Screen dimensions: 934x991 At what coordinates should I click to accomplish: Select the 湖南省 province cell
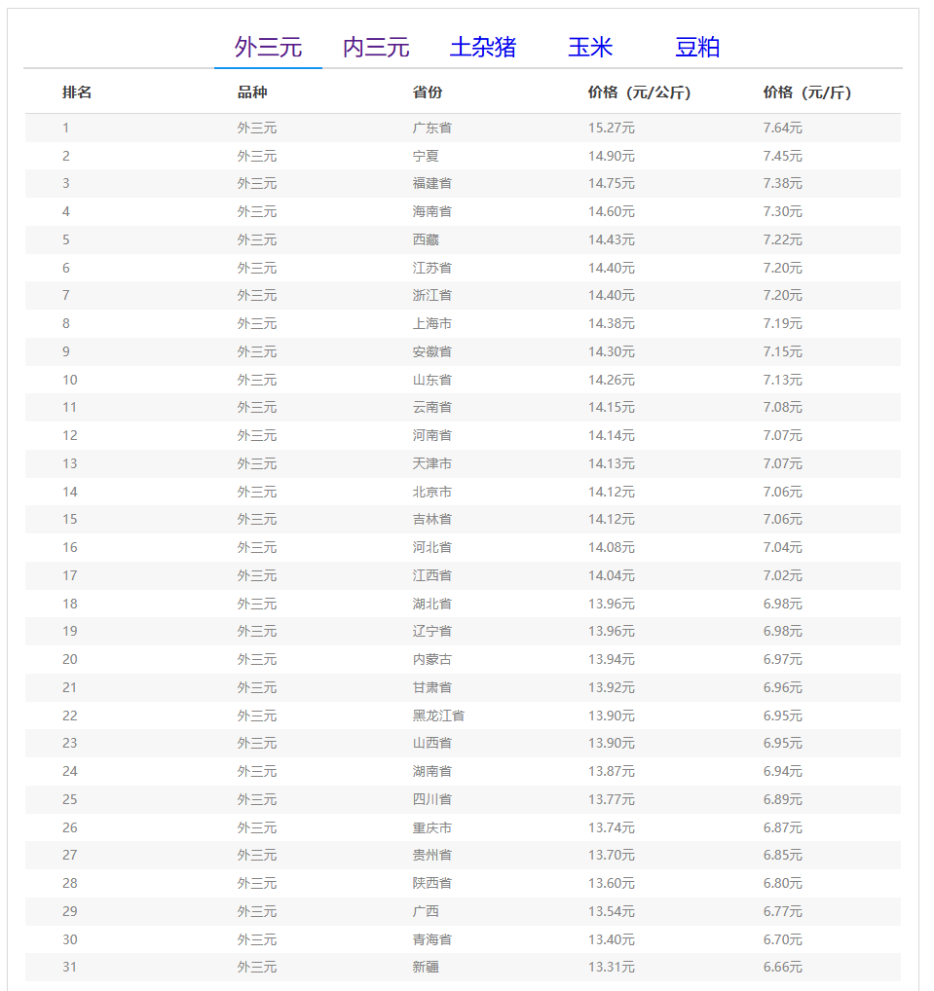point(432,770)
